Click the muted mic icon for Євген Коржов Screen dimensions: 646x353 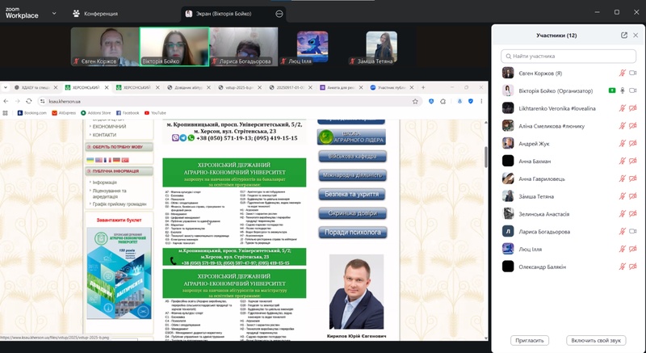tap(623, 74)
